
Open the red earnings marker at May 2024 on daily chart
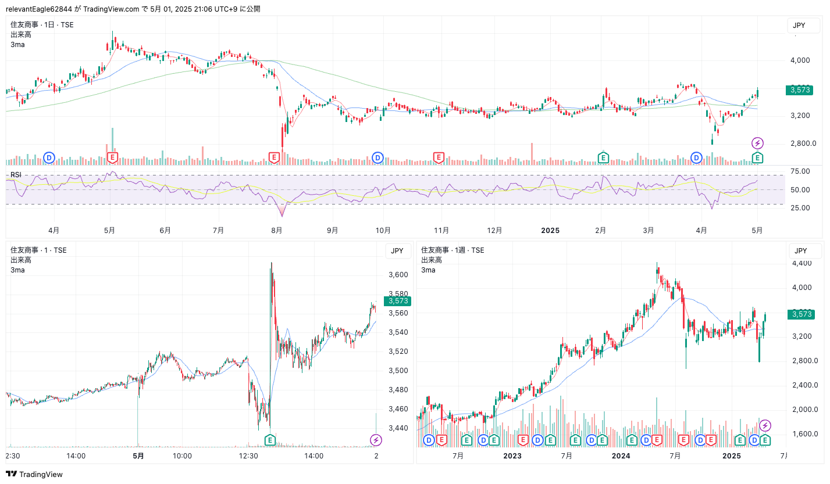(113, 157)
